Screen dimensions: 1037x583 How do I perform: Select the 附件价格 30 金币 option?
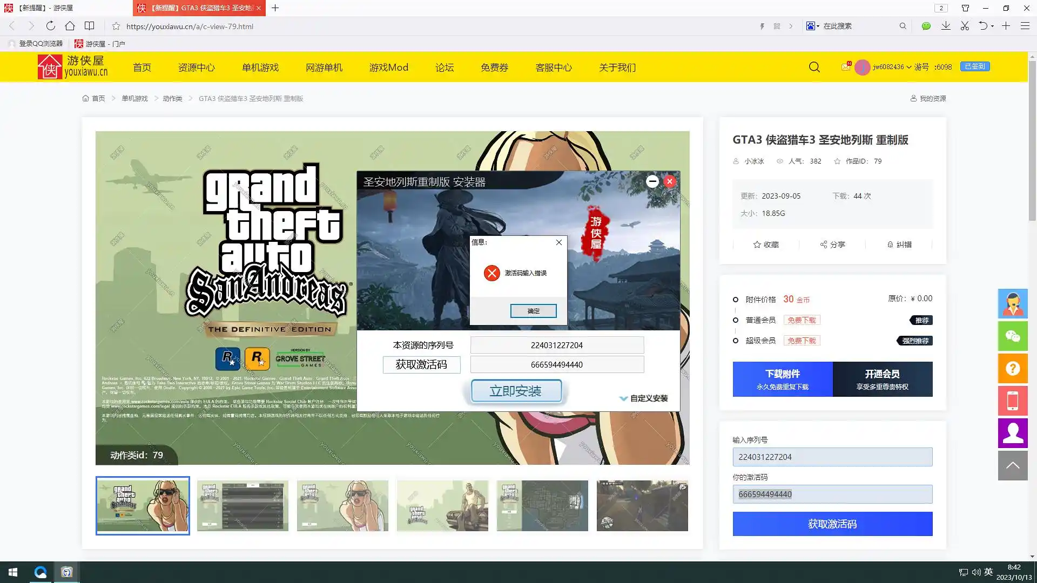click(x=736, y=300)
